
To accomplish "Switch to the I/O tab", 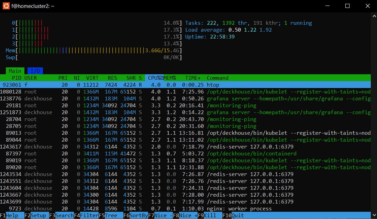I will coord(35,71).
